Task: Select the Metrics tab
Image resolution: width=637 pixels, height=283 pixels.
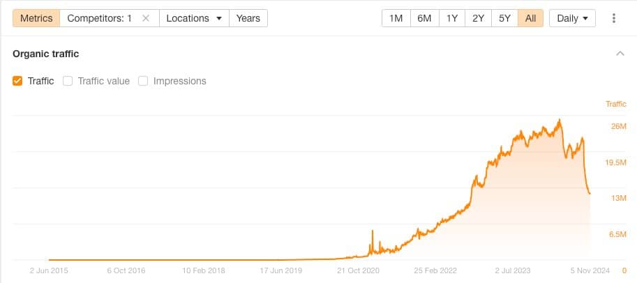Action: click(x=36, y=18)
